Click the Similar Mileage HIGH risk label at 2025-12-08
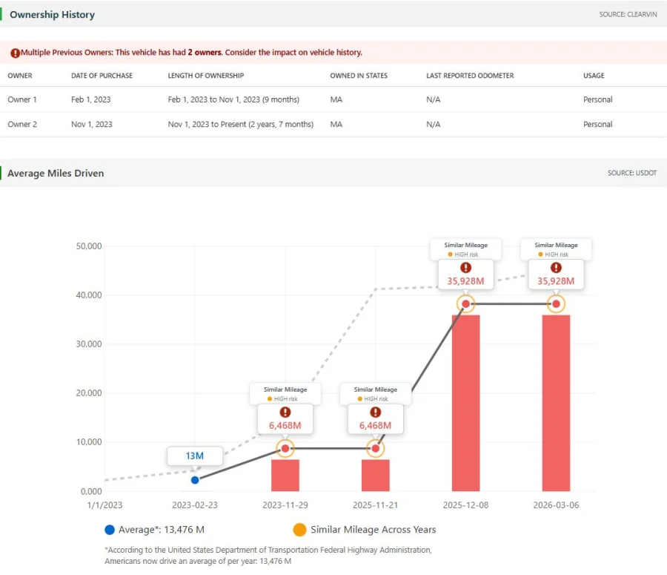Screen dimensions: 667x575 [x=466, y=249]
